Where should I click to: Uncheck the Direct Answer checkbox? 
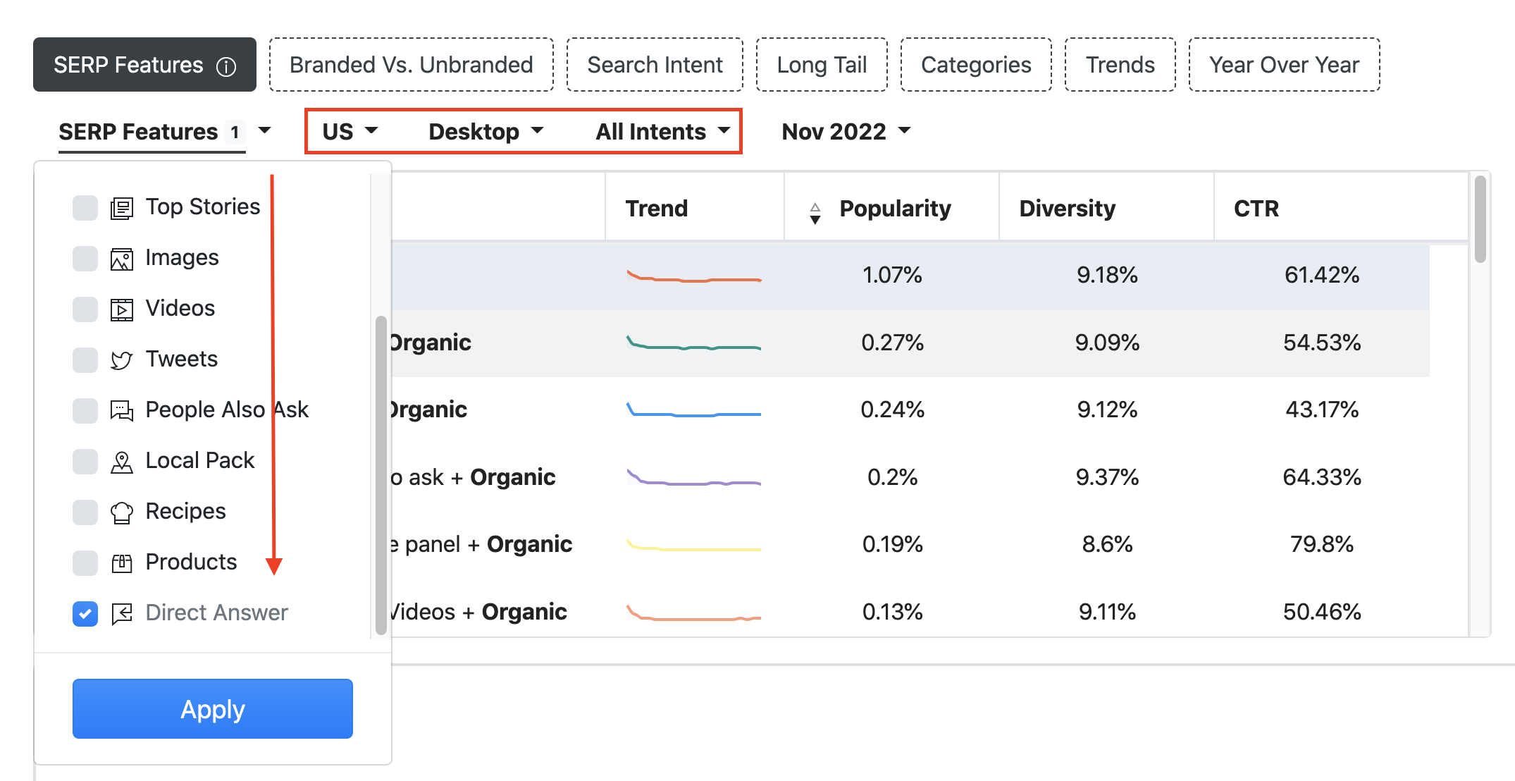[x=85, y=613]
